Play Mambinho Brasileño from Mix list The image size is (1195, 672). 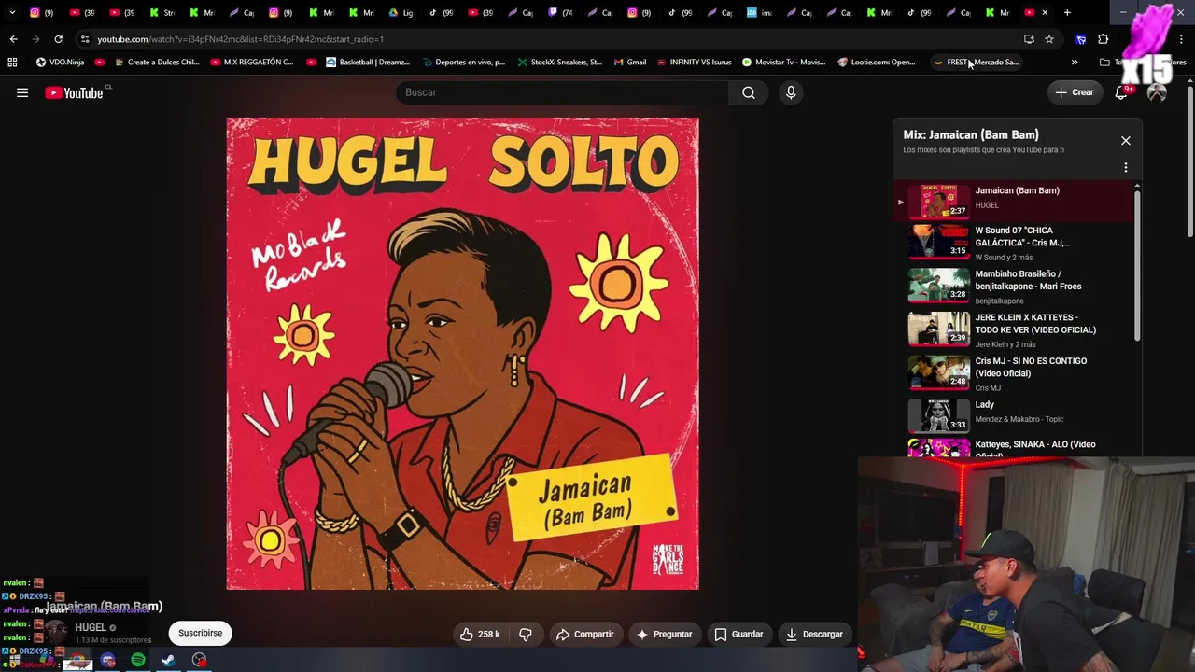[1013, 287]
